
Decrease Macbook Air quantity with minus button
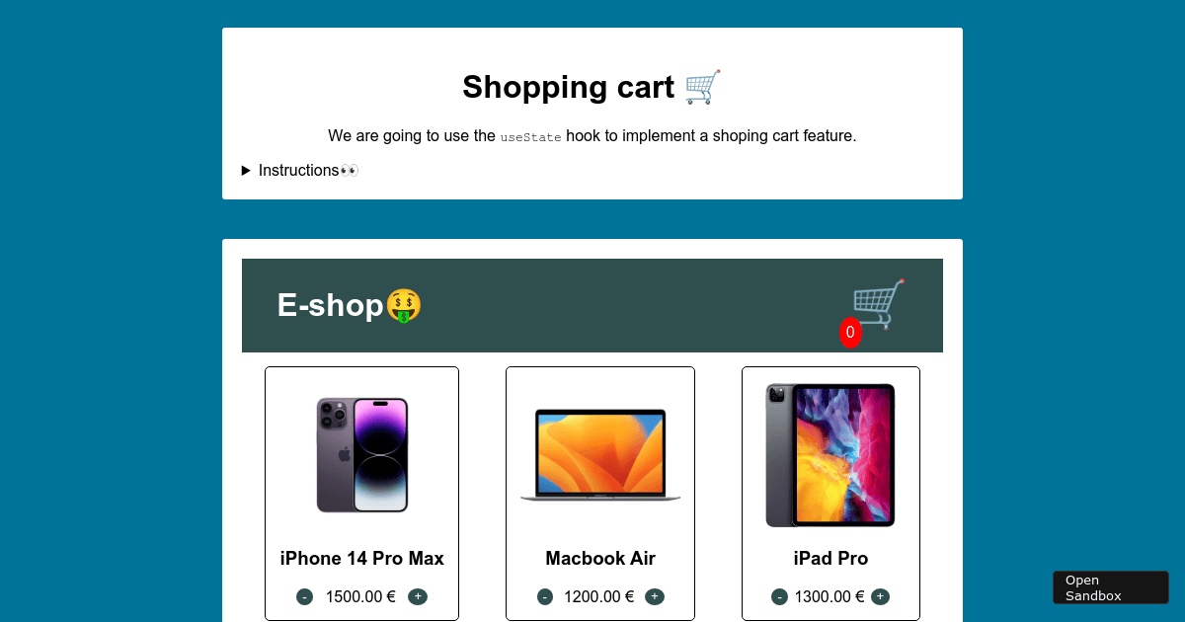(x=545, y=596)
